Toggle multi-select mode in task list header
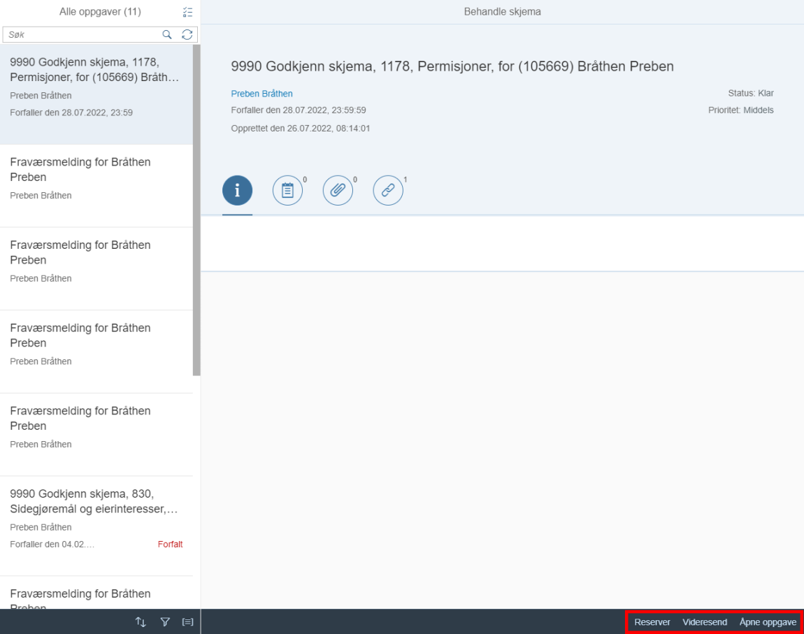 click(x=187, y=12)
